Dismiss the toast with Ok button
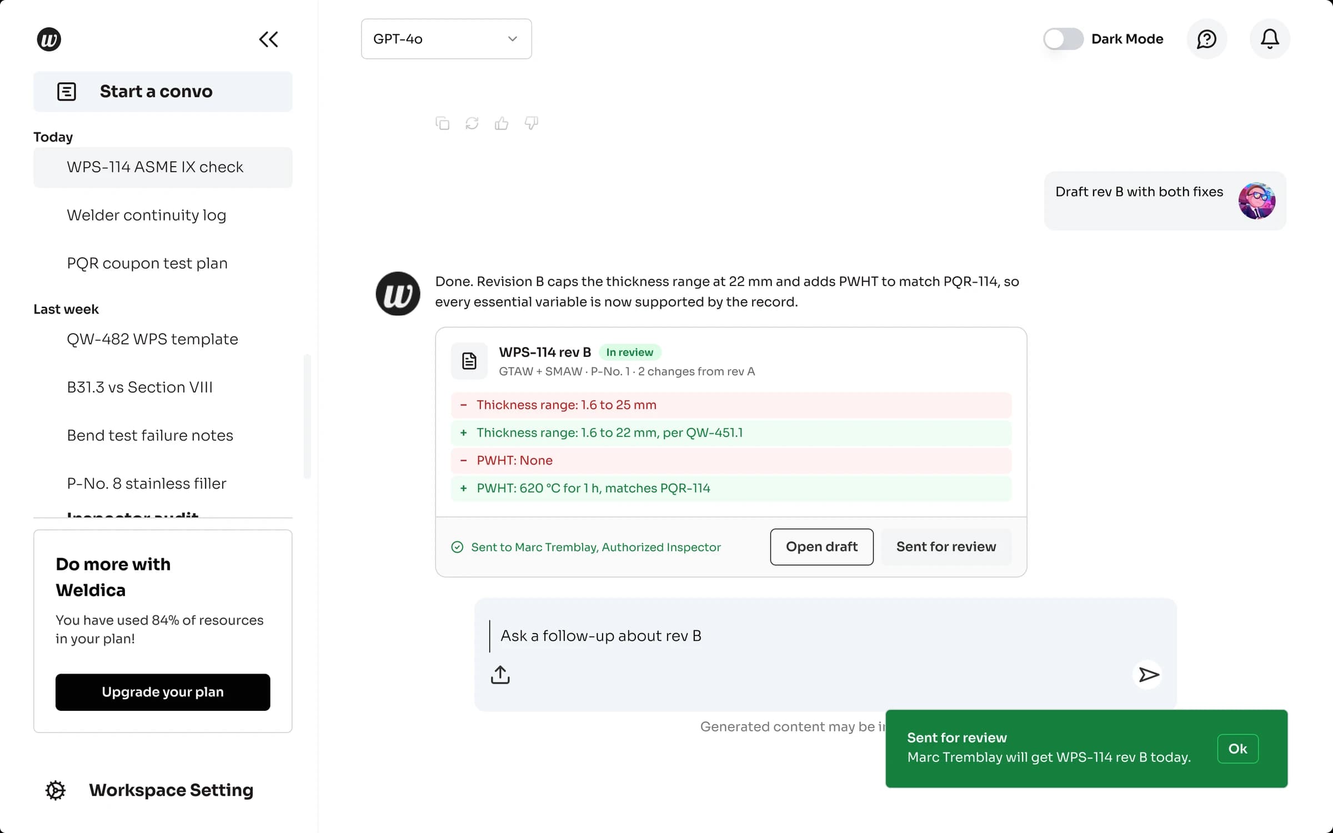This screenshot has height=833, width=1333. (1237, 749)
